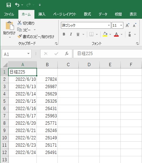Click the formula bar showing 日経225

108,54
